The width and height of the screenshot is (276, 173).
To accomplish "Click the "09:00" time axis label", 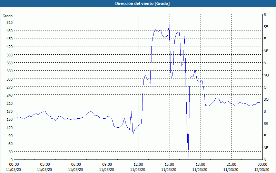I will [107, 165].
